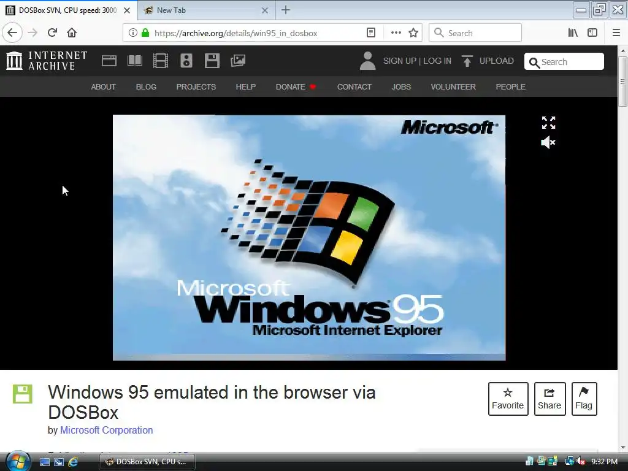This screenshot has width=628, height=471.
Task: Click the Internet Archive logo
Action: tap(47, 61)
